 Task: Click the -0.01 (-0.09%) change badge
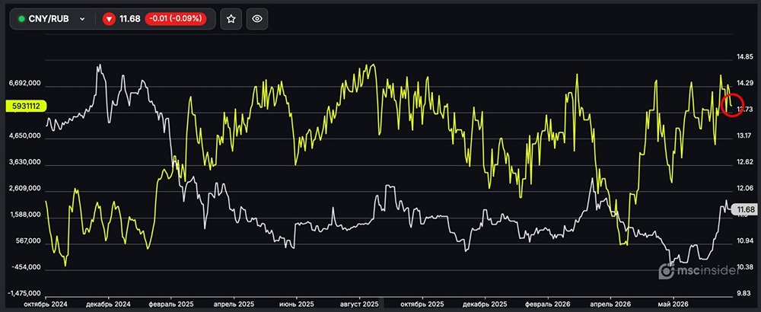pos(176,19)
